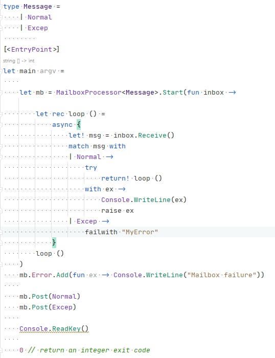Screen dimensions: 275x358
Task: Collapse the fold at 'async {' line
Action: click(1, 125)
